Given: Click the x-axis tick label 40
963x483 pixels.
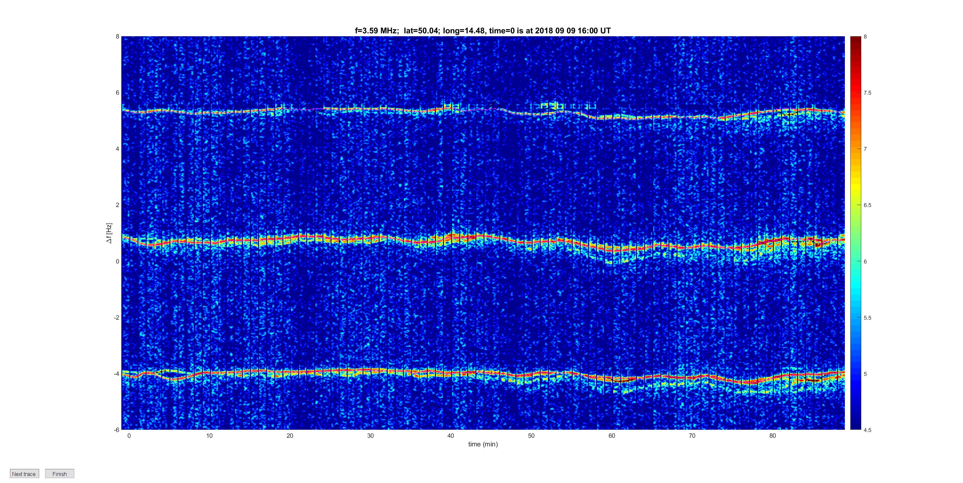Looking at the screenshot, I should [x=450, y=436].
